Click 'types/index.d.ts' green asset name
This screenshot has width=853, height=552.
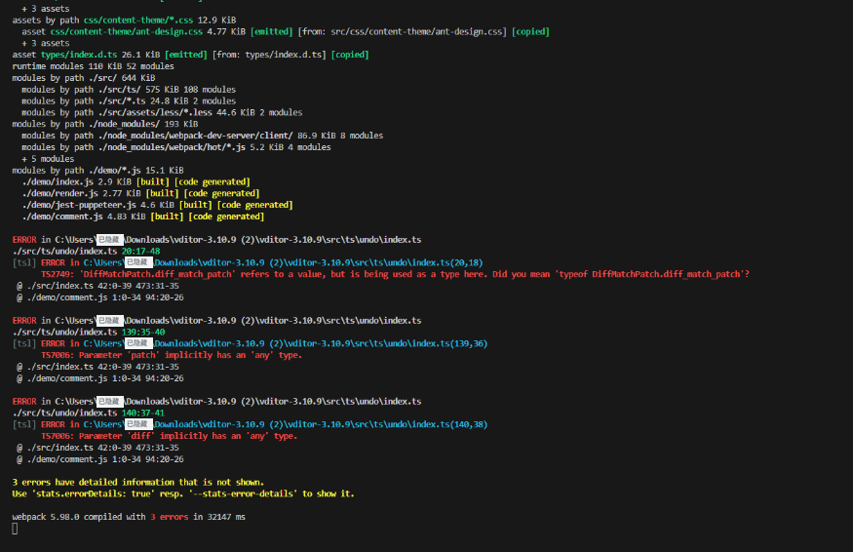point(79,55)
